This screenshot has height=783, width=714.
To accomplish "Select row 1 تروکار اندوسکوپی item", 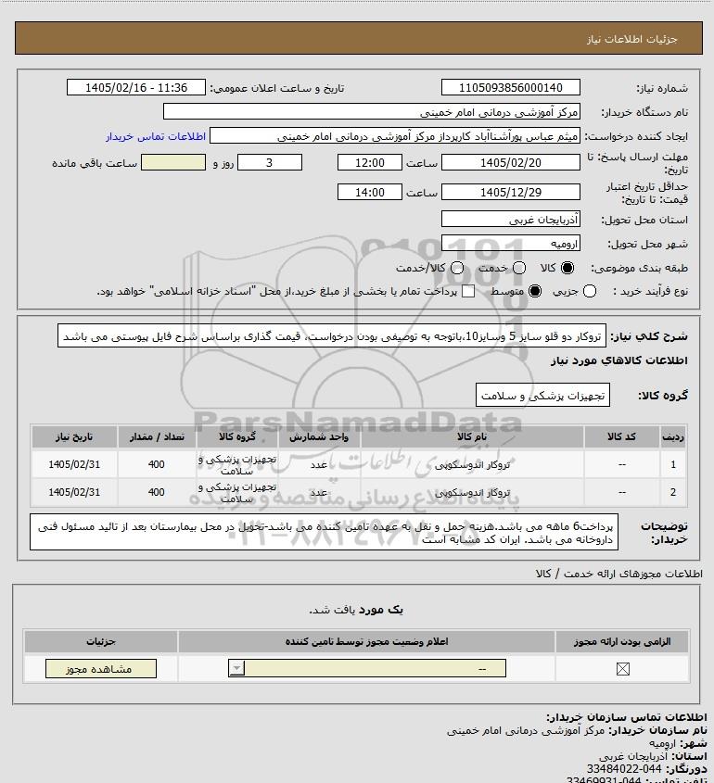I will 472,465.
